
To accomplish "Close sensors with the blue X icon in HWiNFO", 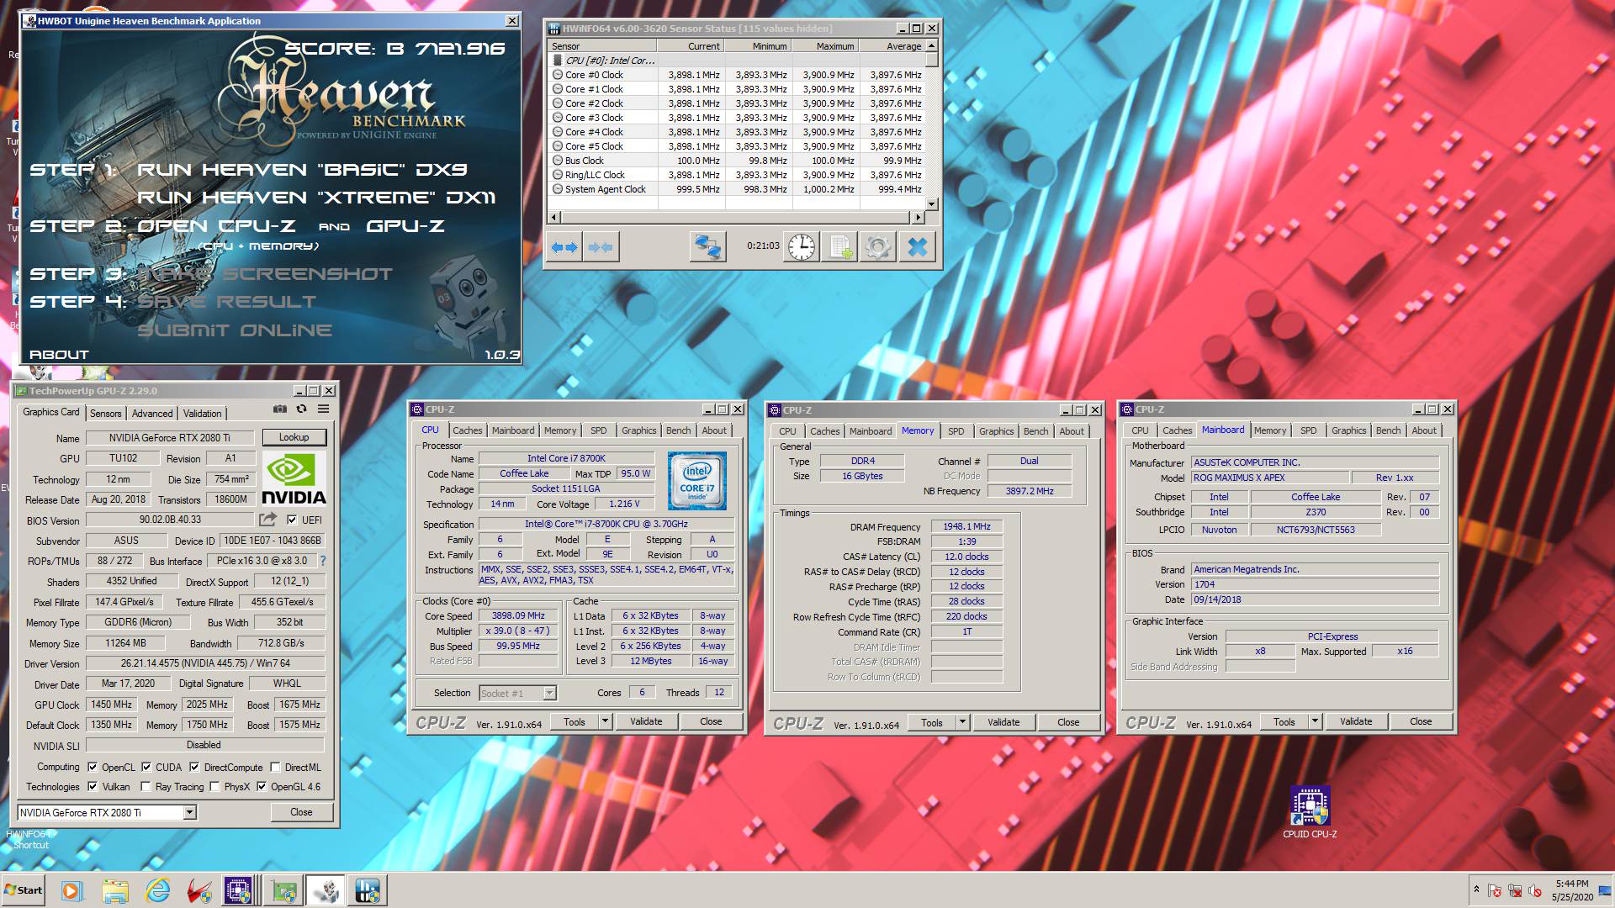I will click(917, 247).
